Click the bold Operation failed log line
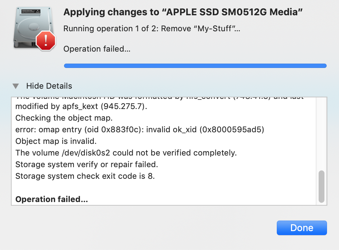This screenshot has height=250, width=339. click(x=52, y=199)
